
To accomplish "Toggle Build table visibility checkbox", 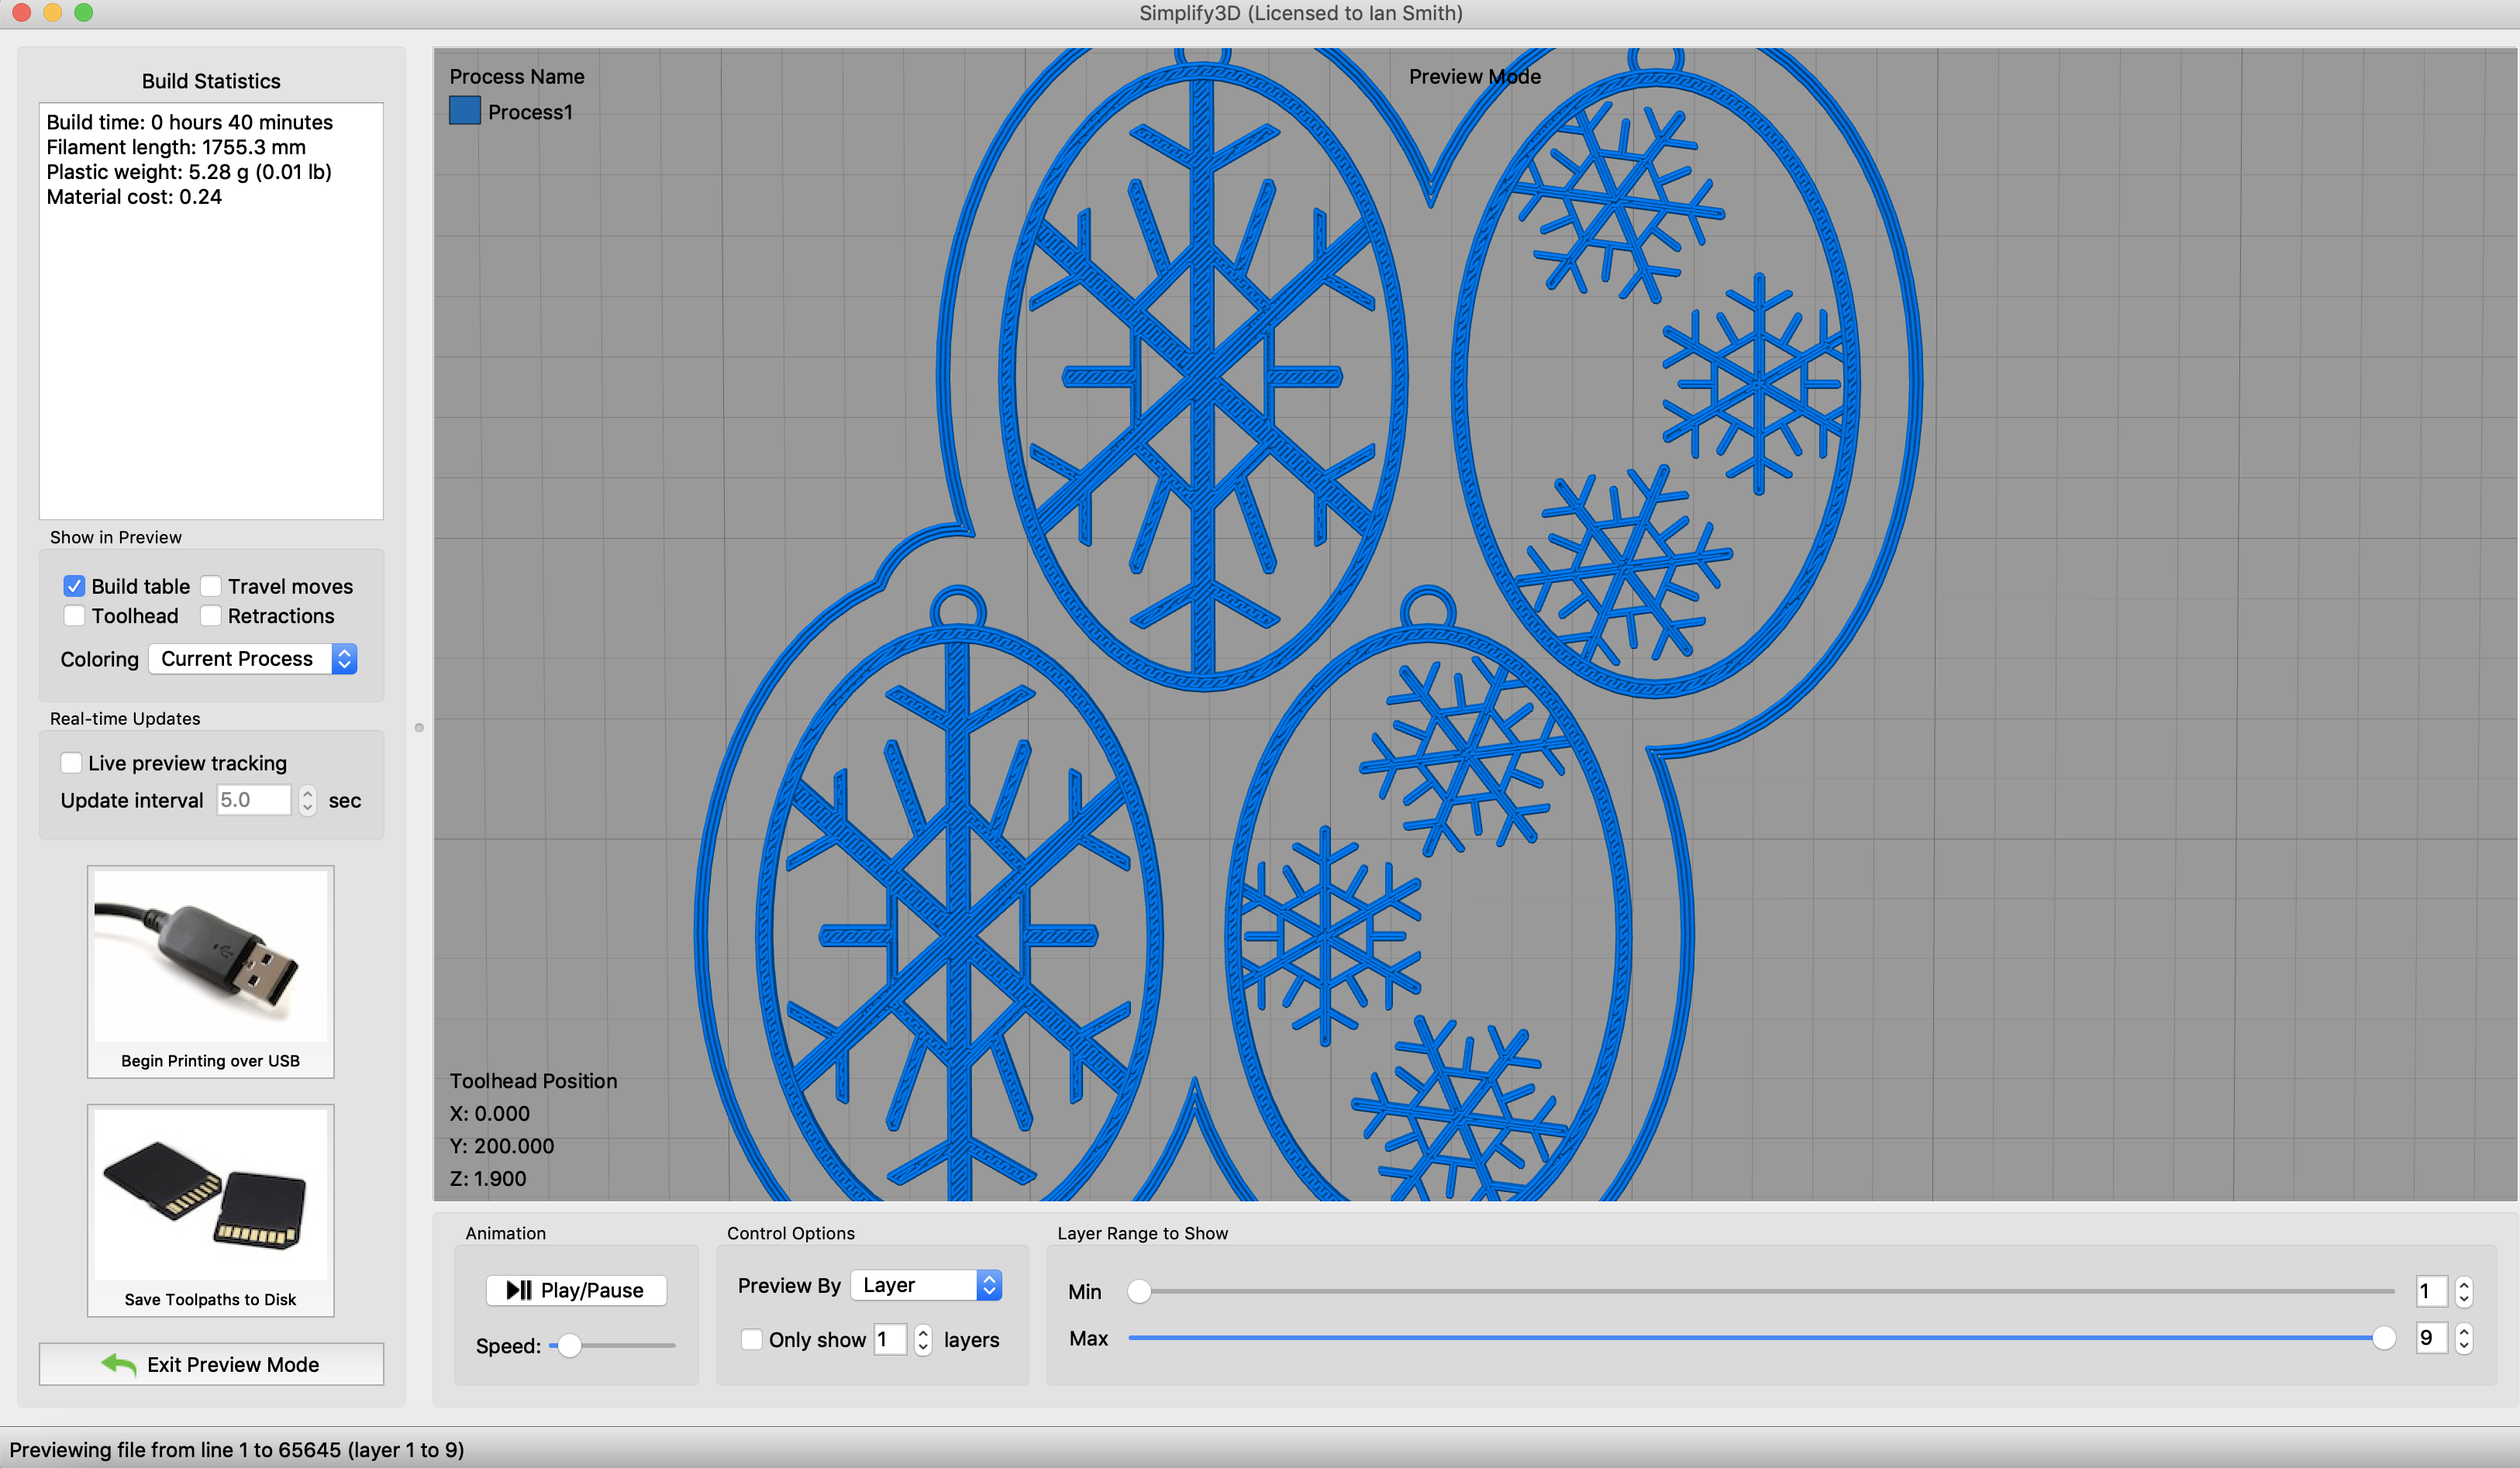I will 75,585.
